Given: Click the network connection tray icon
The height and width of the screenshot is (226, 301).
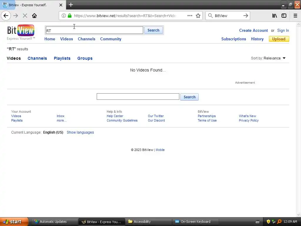Looking at the screenshot, I should (x=274, y=222).
